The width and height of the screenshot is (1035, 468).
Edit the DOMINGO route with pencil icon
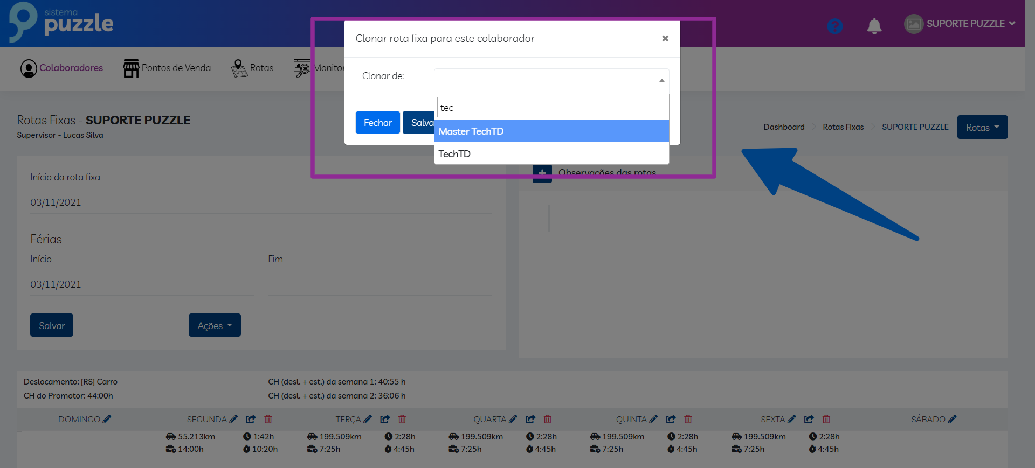(107, 419)
